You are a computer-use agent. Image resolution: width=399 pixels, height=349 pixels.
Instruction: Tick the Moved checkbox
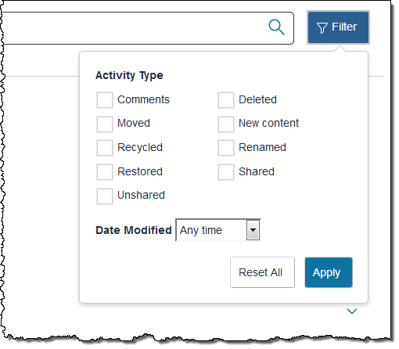(105, 124)
